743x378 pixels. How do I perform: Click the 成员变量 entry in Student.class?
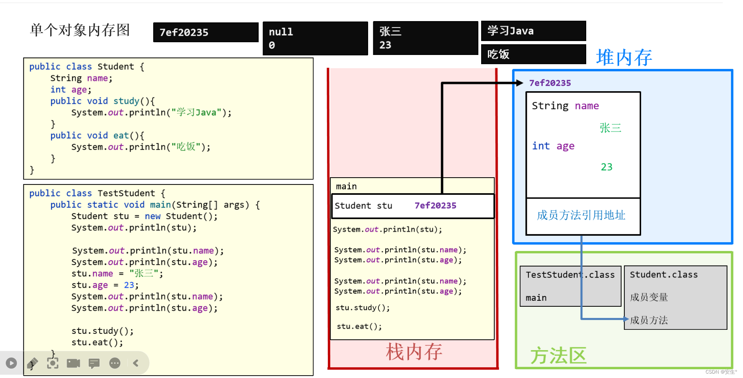pos(649,297)
